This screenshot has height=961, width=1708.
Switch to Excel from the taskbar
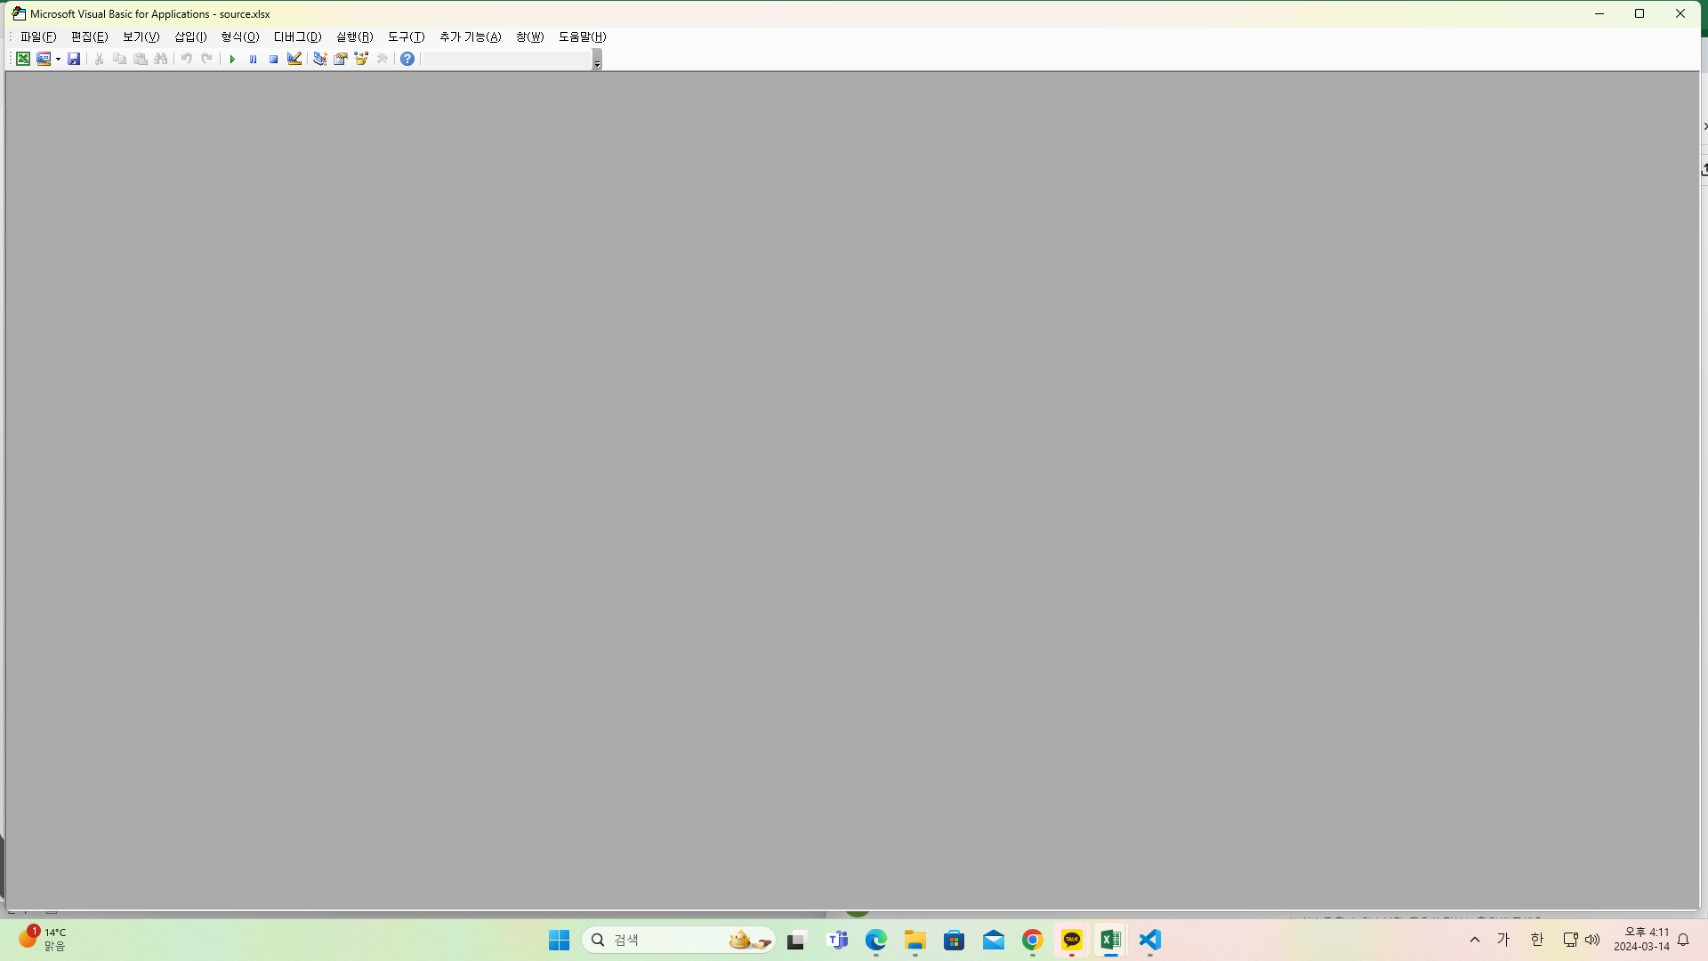coord(1110,940)
